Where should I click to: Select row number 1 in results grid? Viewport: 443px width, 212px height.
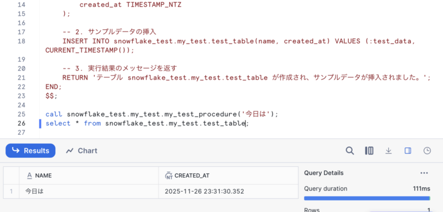[x=11, y=192]
